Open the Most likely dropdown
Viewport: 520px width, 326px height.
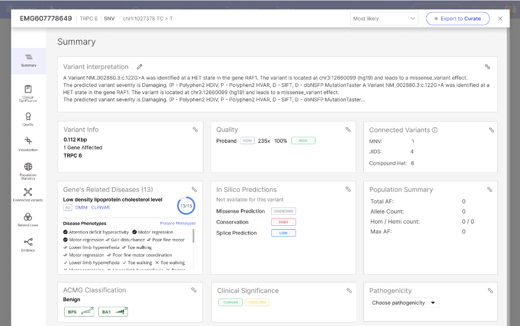[384, 19]
